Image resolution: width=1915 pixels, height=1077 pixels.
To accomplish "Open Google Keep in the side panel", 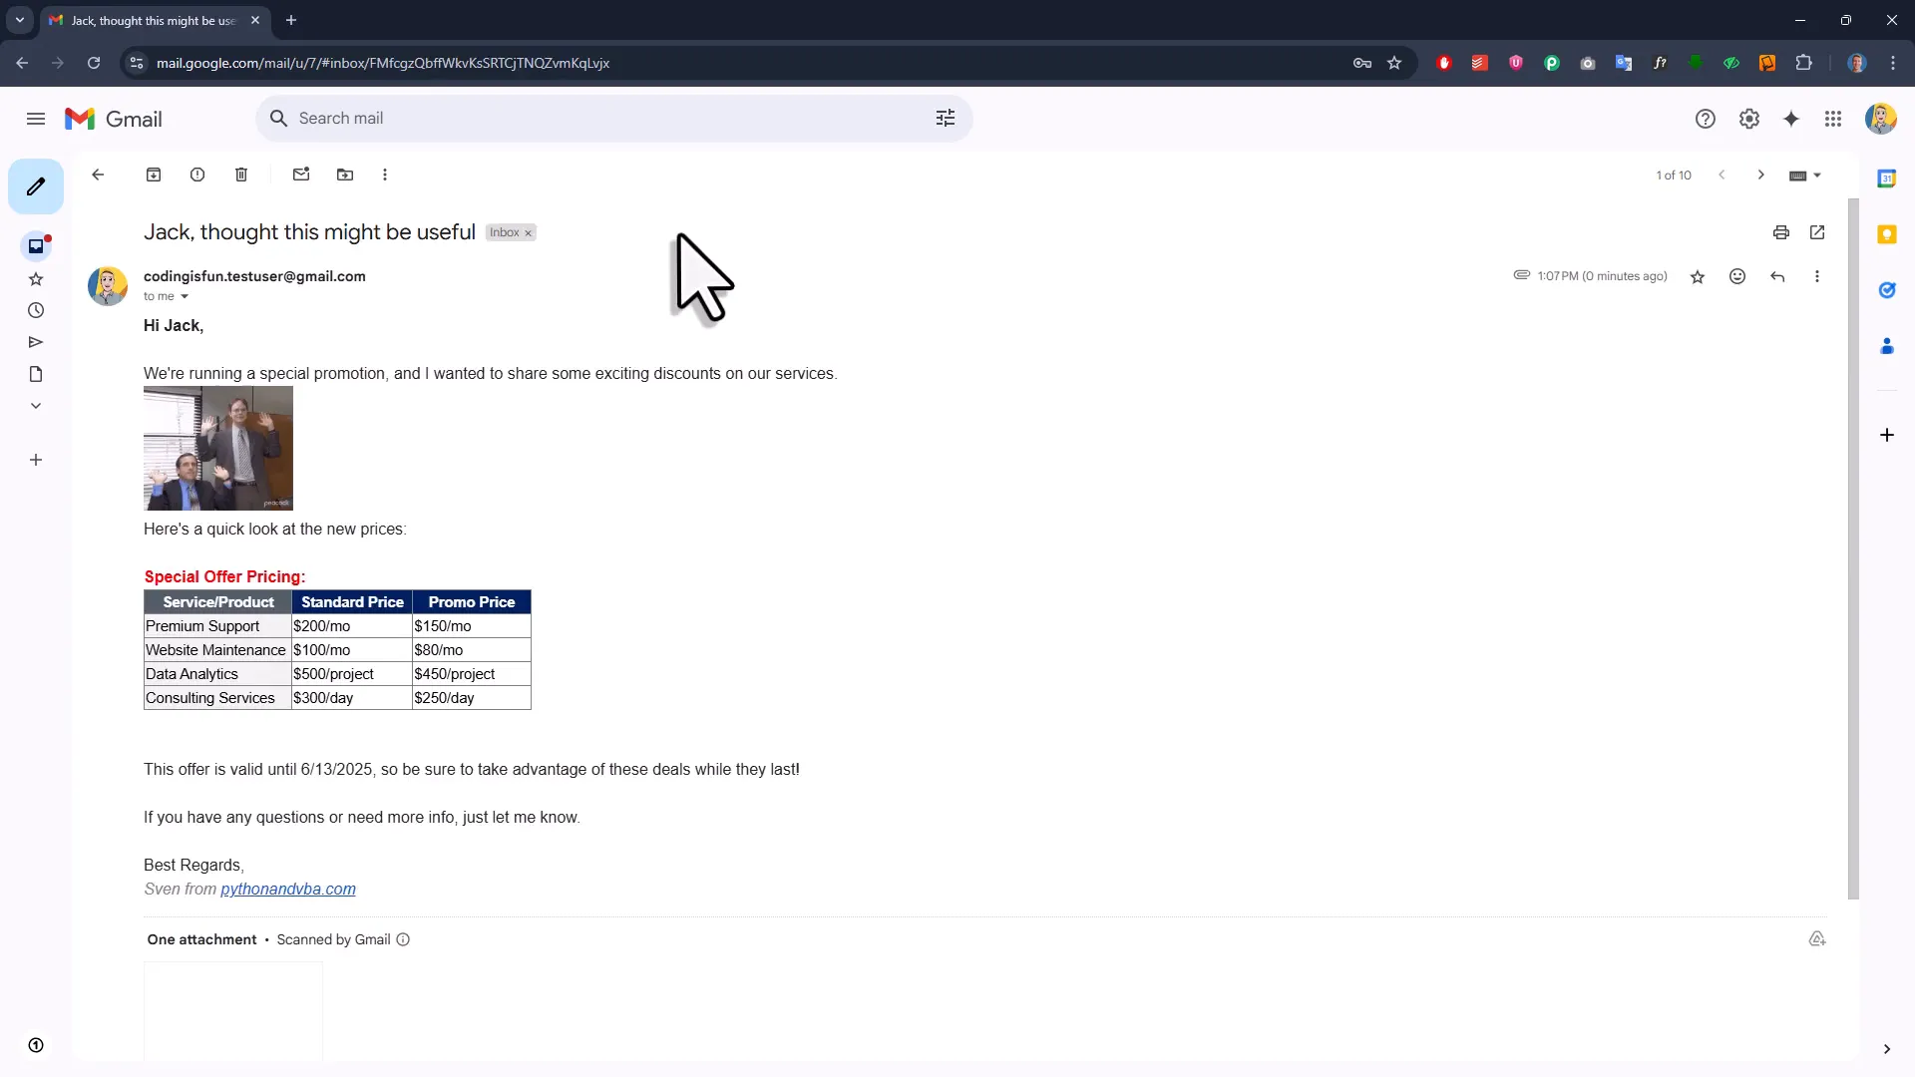I will [1887, 233].
